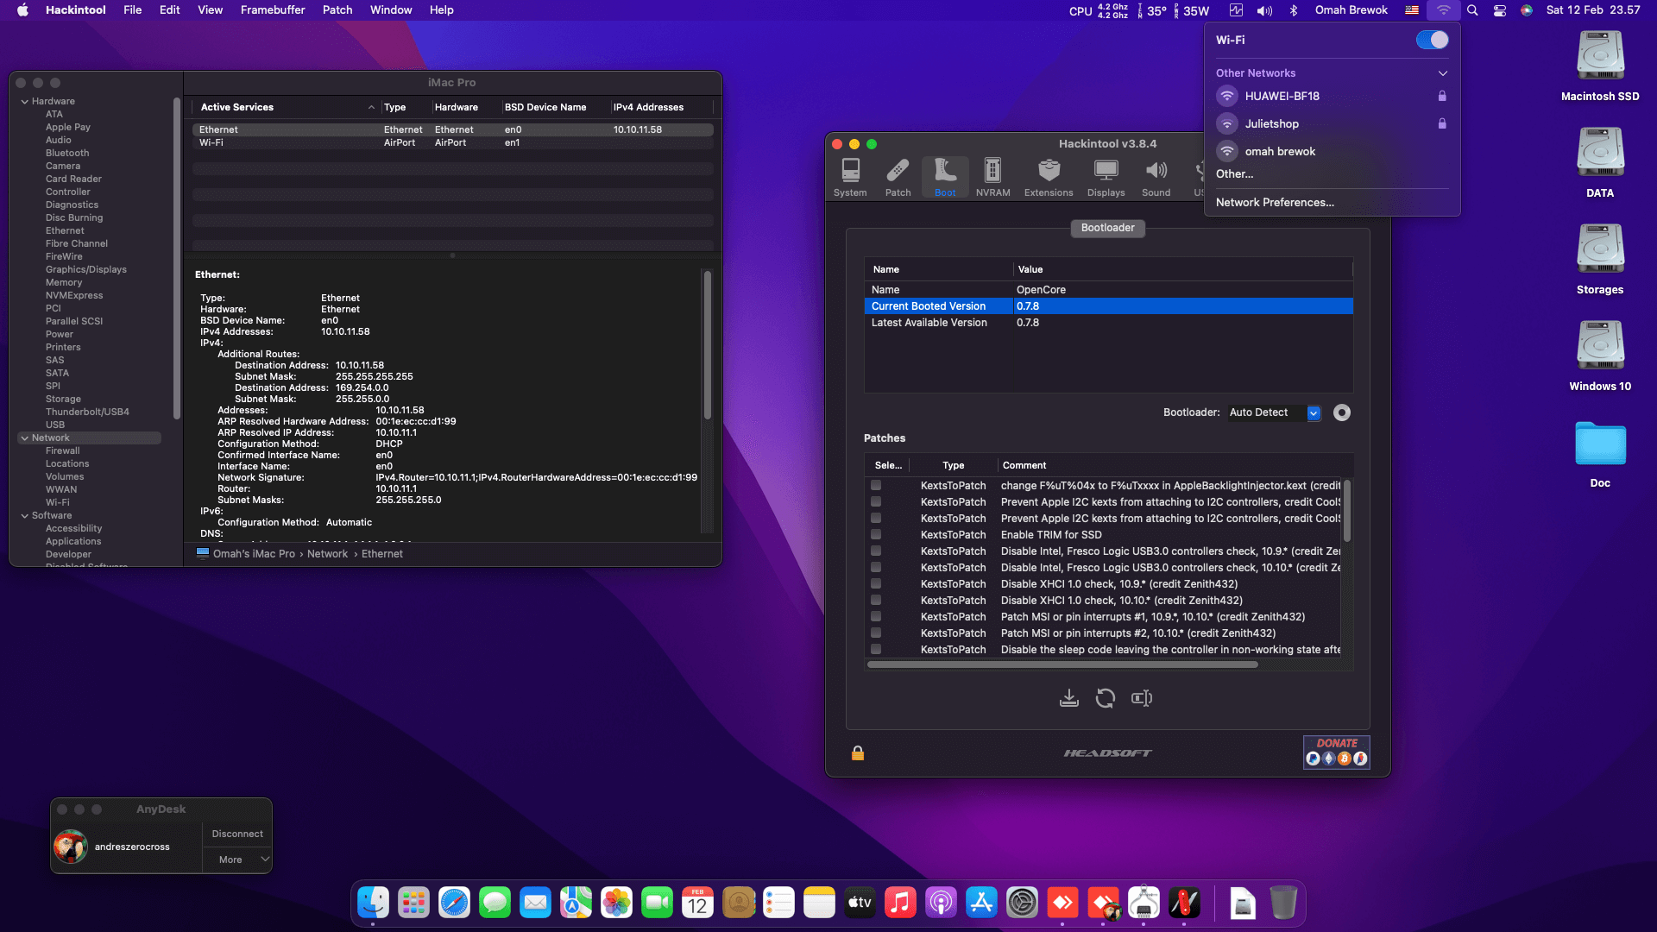
Task: Click the Boot toolbar icon in Hackintool
Action: tap(945, 178)
